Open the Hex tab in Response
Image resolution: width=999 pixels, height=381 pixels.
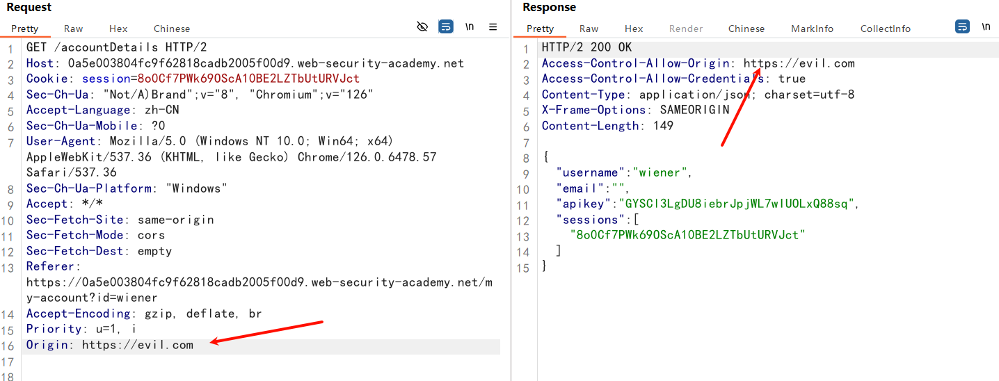[634, 29]
